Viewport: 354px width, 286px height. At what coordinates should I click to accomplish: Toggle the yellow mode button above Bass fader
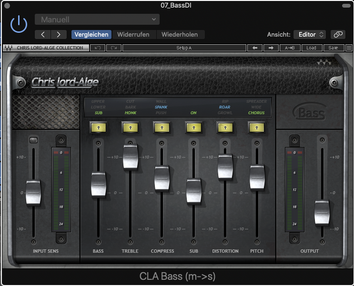[98, 127]
